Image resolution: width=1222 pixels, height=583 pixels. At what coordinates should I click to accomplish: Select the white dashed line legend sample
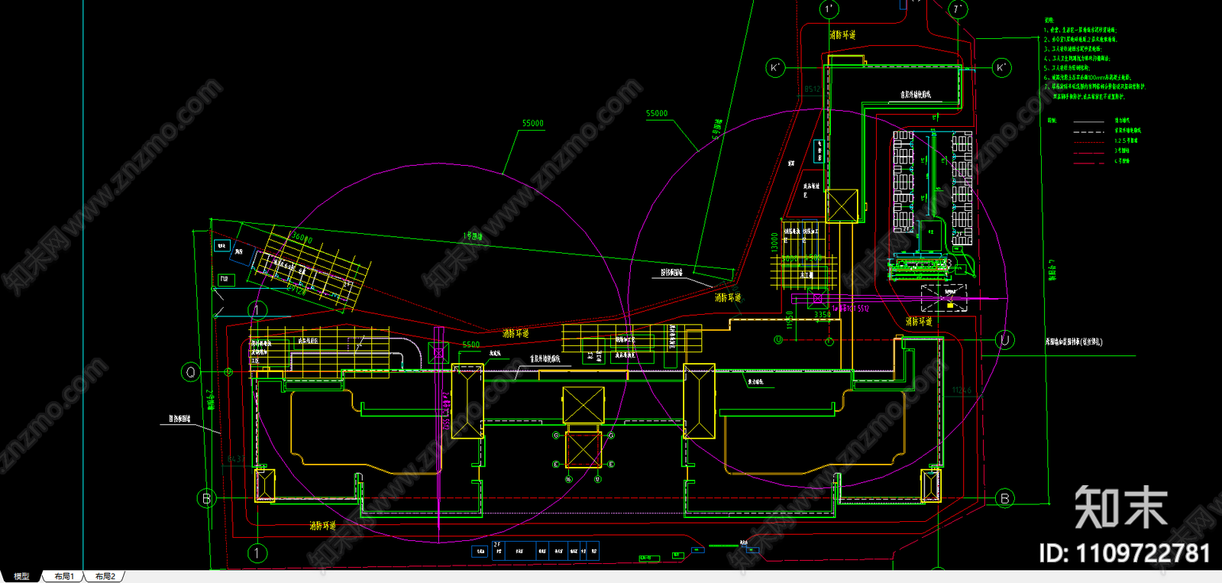[x=1089, y=132]
